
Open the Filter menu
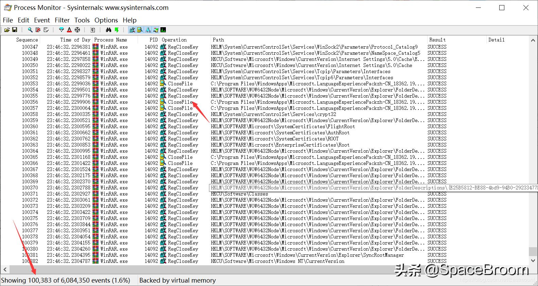pyautogui.click(x=62, y=20)
